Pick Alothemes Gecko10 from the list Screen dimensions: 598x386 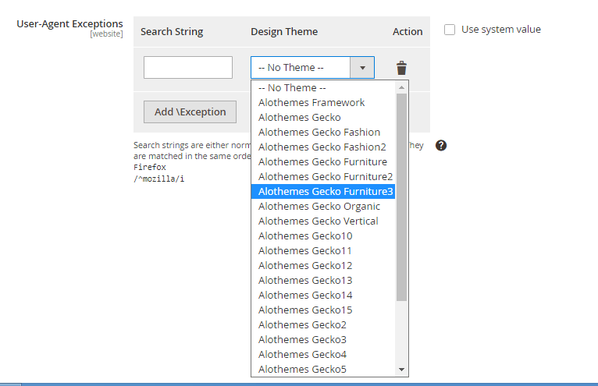coord(305,236)
